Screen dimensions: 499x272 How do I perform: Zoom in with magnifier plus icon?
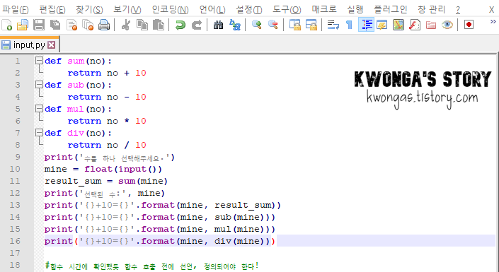(x=256, y=25)
